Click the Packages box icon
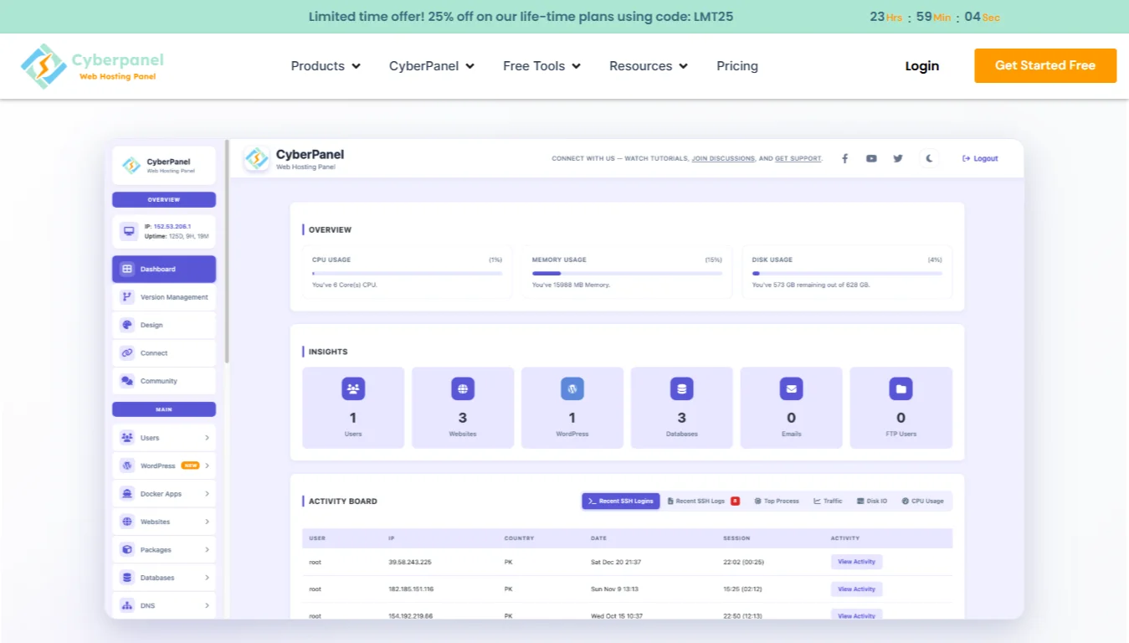The width and height of the screenshot is (1129, 643). 127,550
